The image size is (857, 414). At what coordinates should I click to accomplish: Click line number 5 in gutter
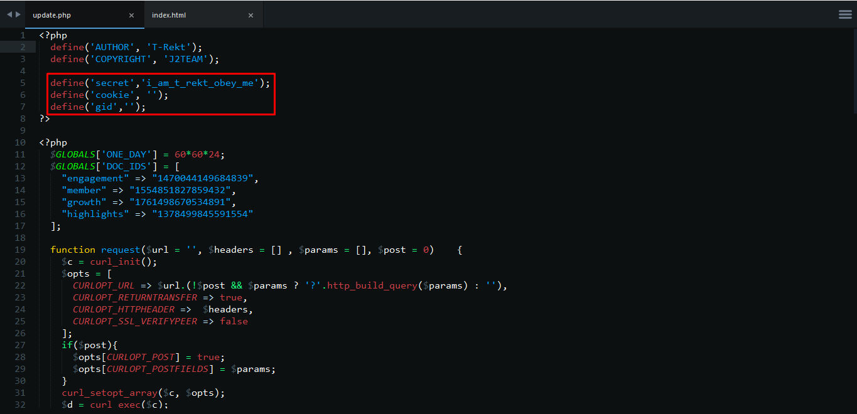pyautogui.click(x=23, y=83)
